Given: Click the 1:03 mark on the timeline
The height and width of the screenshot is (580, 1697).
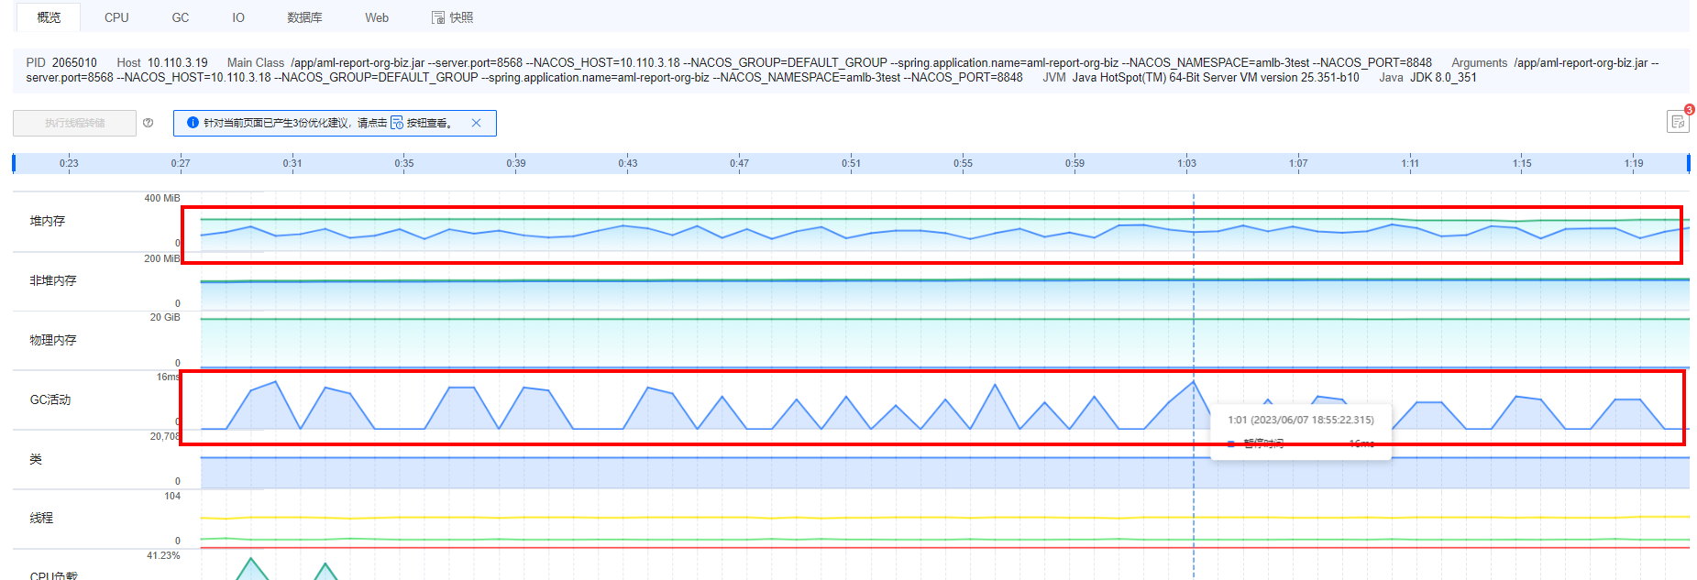Looking at the screenshot, I should 1186,163.
